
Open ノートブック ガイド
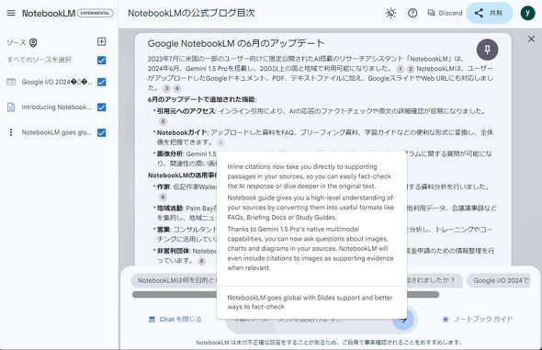477,320
